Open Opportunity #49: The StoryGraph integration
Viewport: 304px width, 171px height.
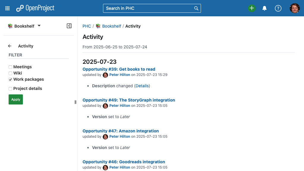pyautogui.click(x=129, y=100)
